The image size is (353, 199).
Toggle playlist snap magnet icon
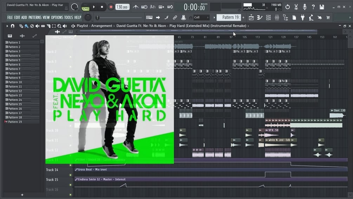pyautogui.click(x=13, y=26)
